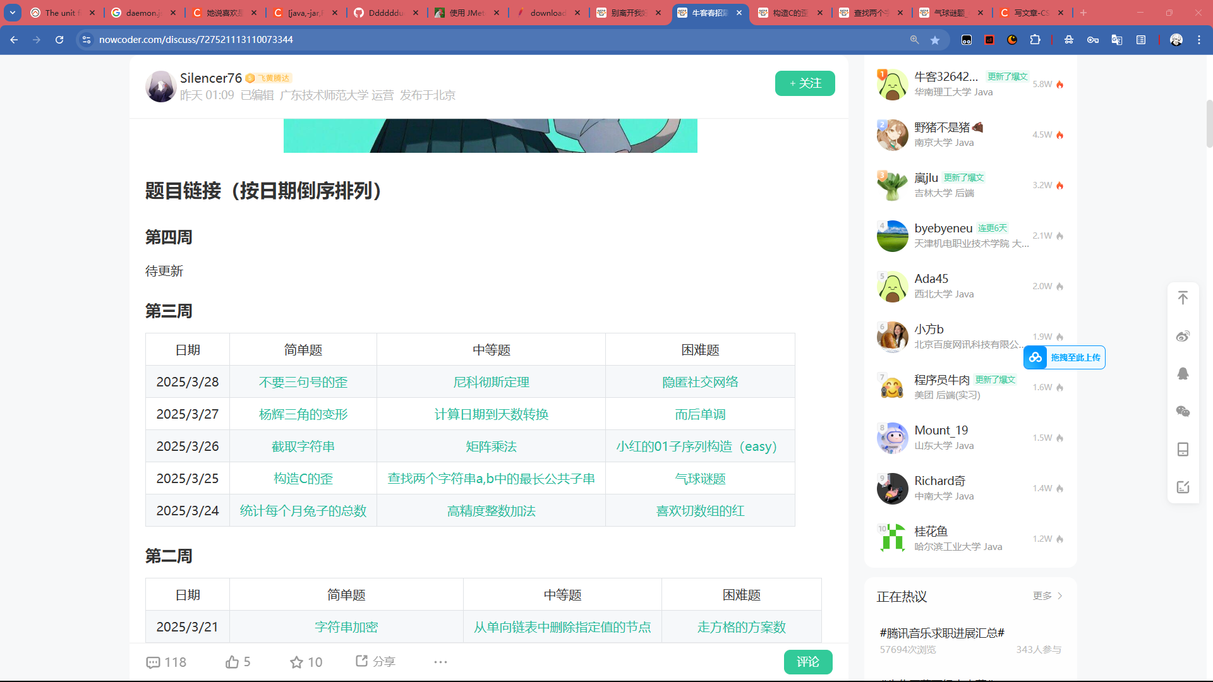Viewport: 1213px width, 682px height.
Task: Open the tab search dropdown arrow
Action: (12, 13)
